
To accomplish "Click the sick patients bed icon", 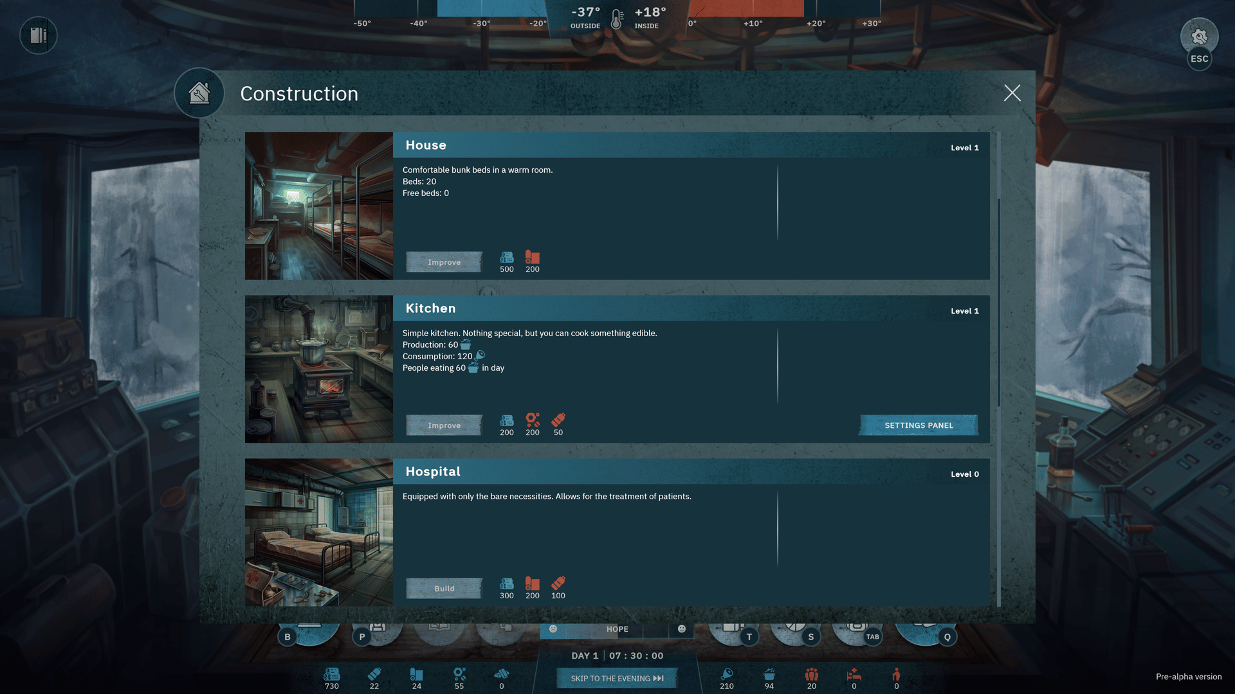I will 854,674.
